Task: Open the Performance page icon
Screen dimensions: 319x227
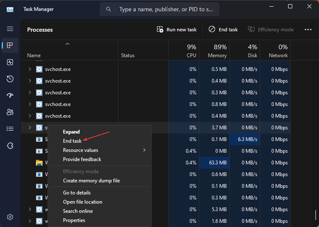Action: pyautogui.click(x=10, y=62)
